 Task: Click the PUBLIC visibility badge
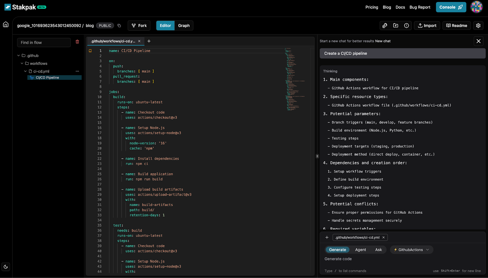pos(105,26)
